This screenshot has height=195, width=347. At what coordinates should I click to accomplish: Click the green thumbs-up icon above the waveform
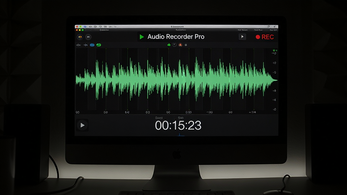pos(169,45)
